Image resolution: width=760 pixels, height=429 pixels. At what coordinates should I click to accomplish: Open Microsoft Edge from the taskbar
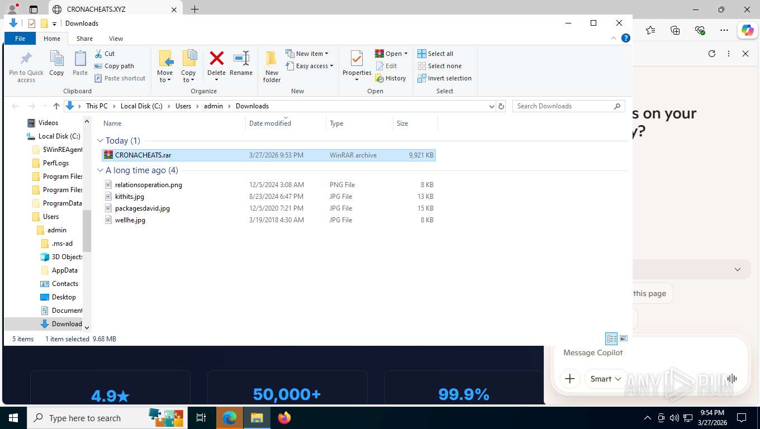point(230,418)
